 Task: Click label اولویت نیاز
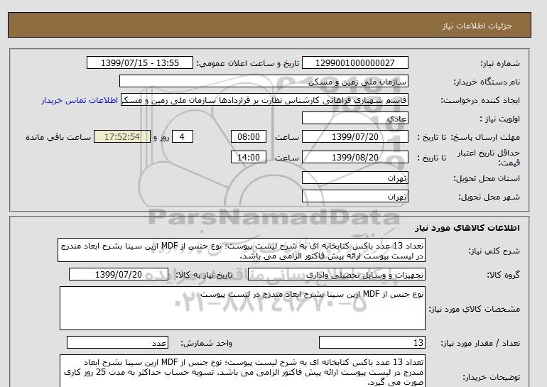(499, 119)
